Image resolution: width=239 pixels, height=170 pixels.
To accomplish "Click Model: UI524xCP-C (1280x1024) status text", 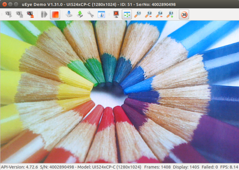I will pyautogui.click(x=109, y=167).
